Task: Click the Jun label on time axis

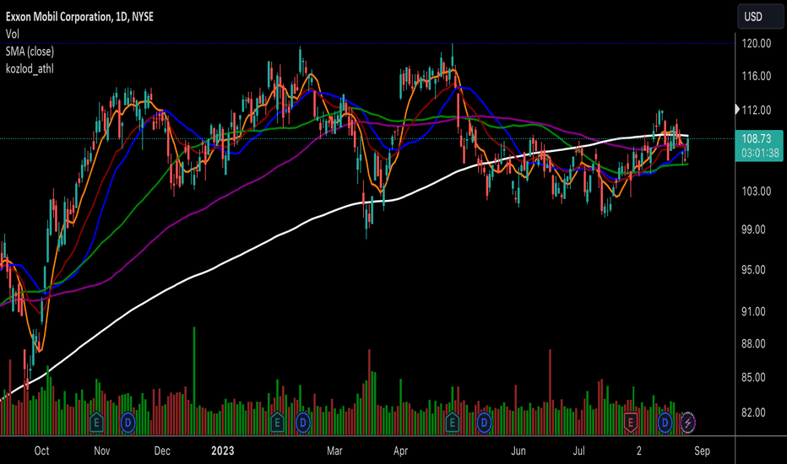Action: pyautogui.click(x=518, y=451)
